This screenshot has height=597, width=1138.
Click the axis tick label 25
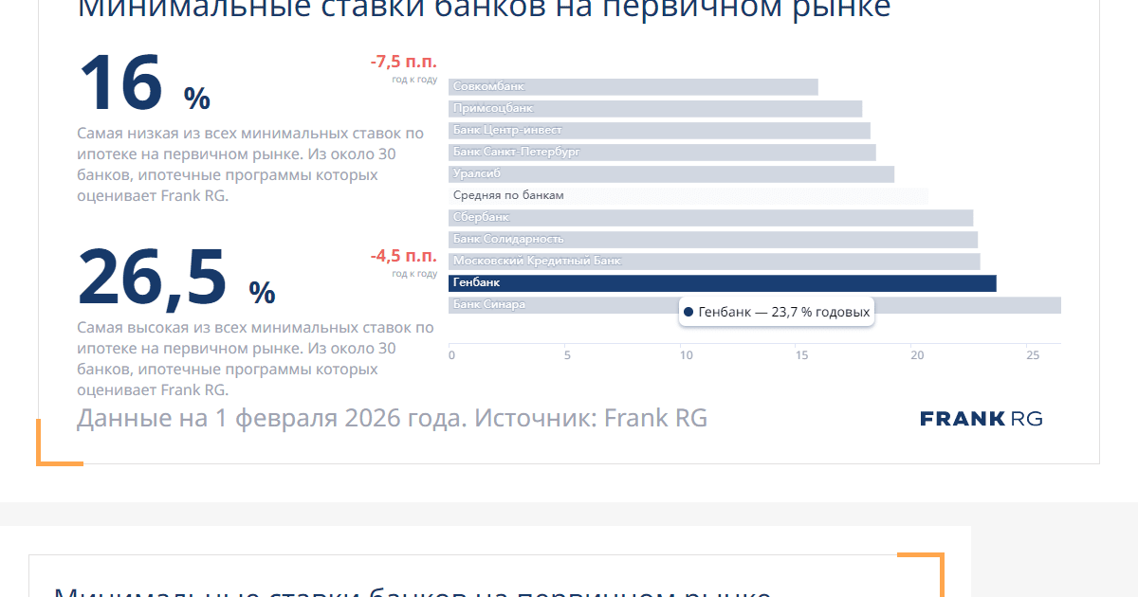[x=1033, y=355]
